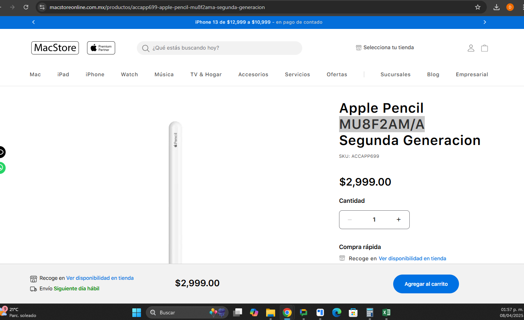Open the Windows Start menu
524x320 pixels.
[136, 312]
